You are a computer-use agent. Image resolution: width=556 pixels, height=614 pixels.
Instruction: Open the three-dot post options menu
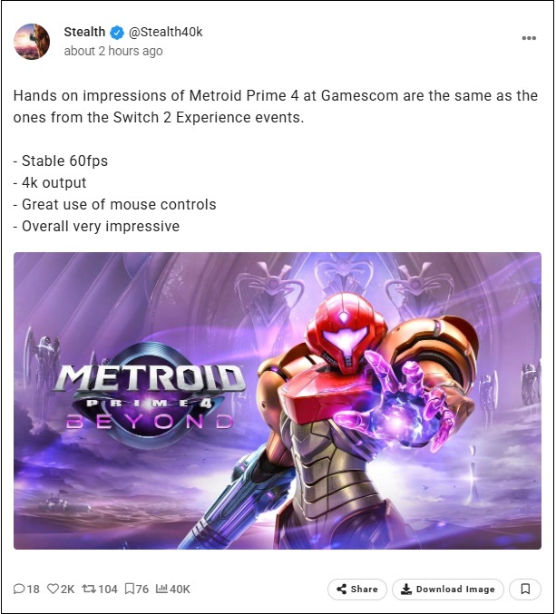pos(529,38)
